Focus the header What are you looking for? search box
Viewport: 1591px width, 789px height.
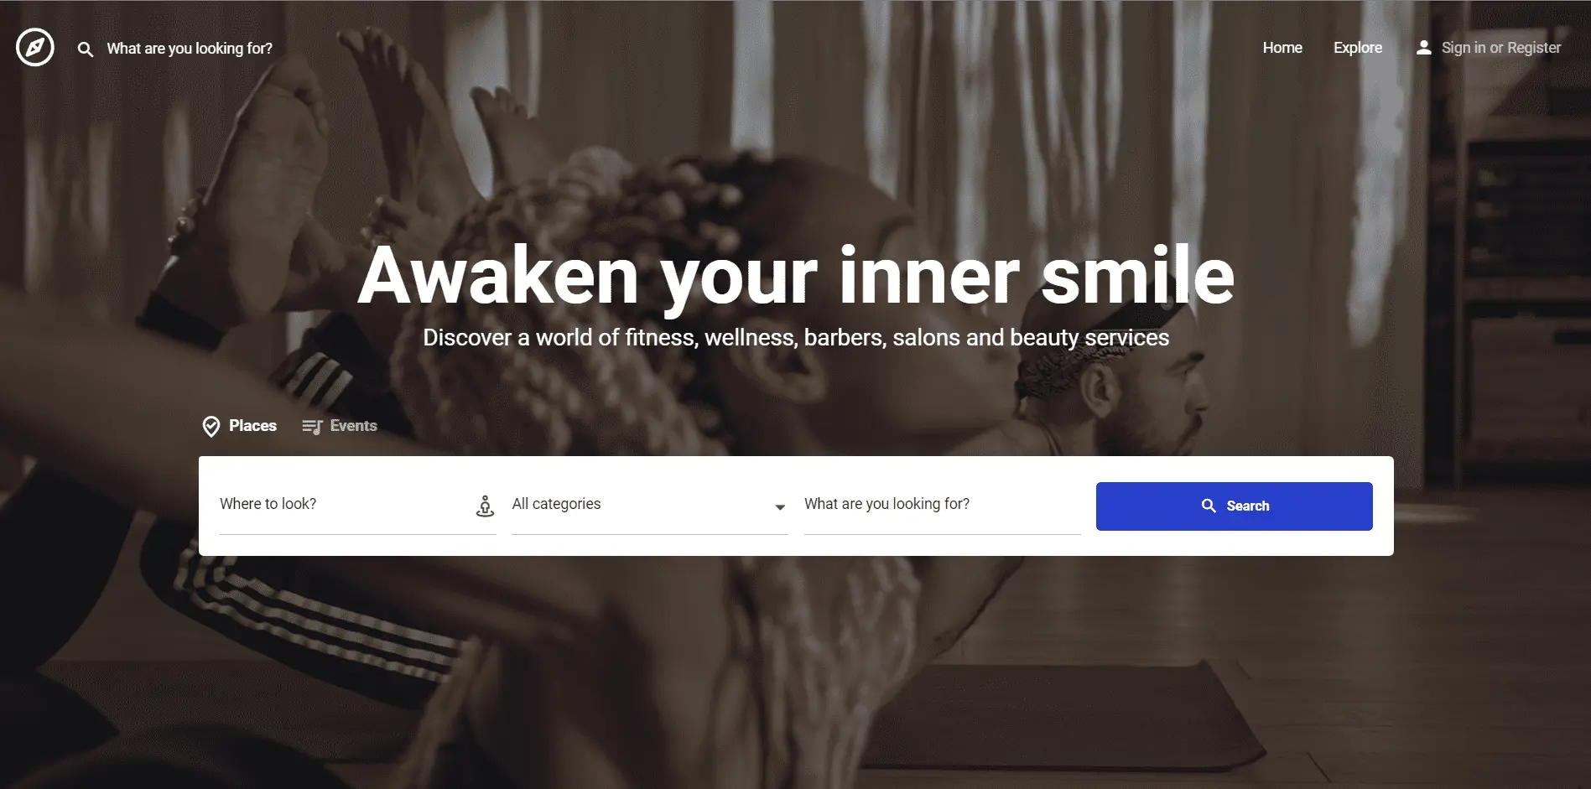(x=190, y=49)
